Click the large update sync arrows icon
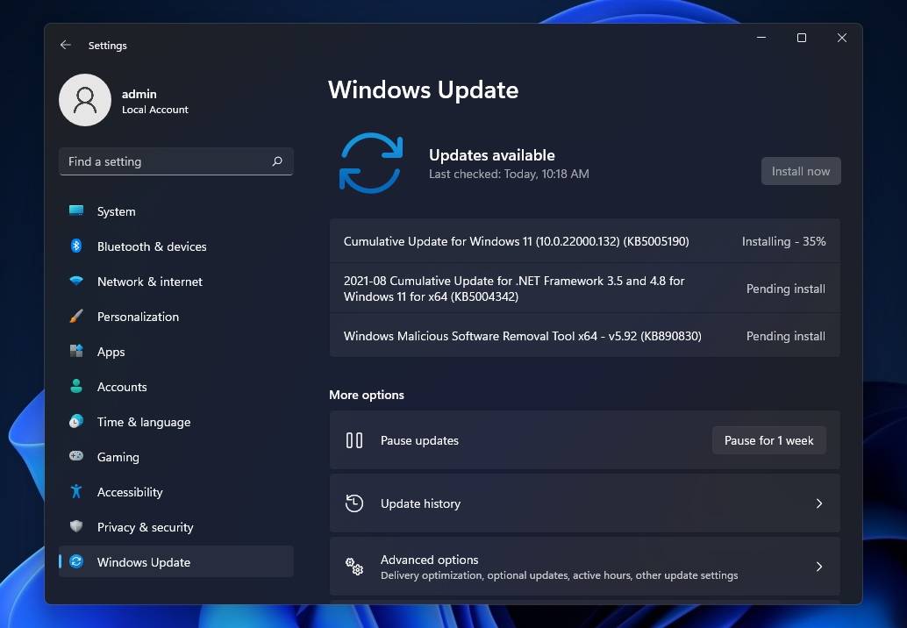907x628 pixels. (x=371, y=163)
